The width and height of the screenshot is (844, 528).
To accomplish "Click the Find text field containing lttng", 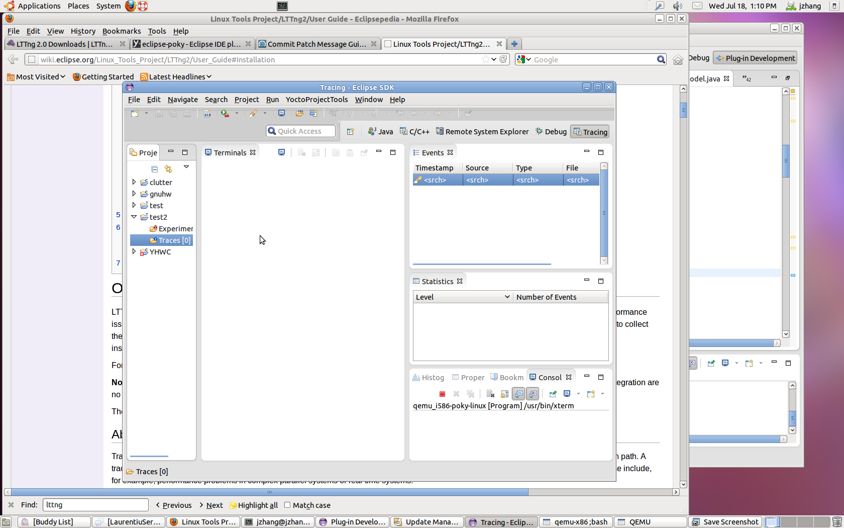I will click(95, 505).
